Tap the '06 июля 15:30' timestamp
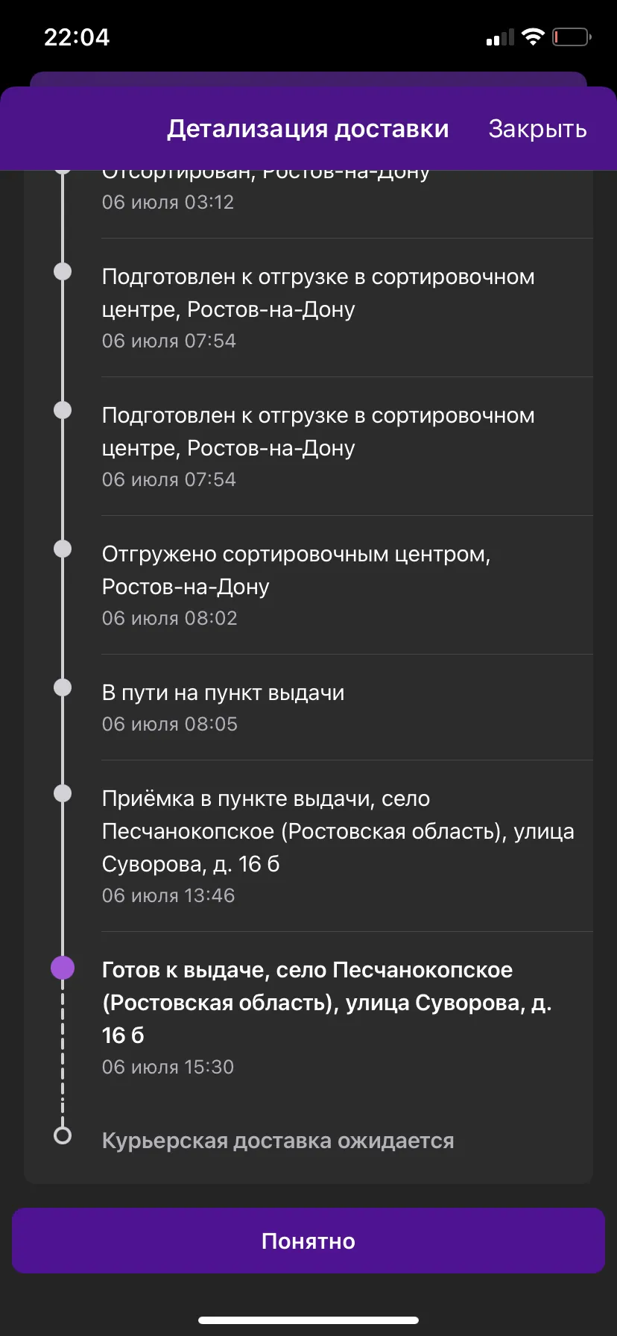Image resolution: width=617 pixels, height=1336 pixels. pyautogui.click(x=168, y=1067)
